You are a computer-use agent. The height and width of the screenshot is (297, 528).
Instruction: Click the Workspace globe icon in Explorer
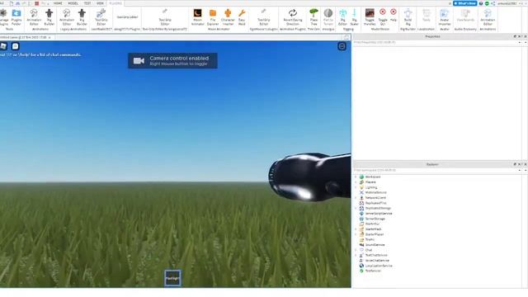point(361,177)
